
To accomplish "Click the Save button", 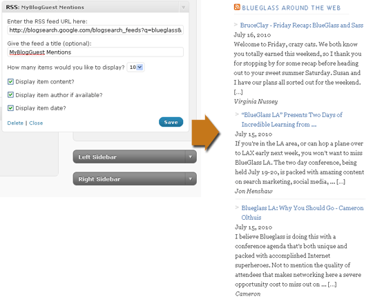I will [x=171, y=122].
